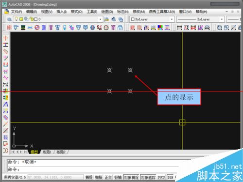Expand the linetype ByLayer dropdown arrow
The height and width of the screenshot is (182, 243).
coord(222,19)
